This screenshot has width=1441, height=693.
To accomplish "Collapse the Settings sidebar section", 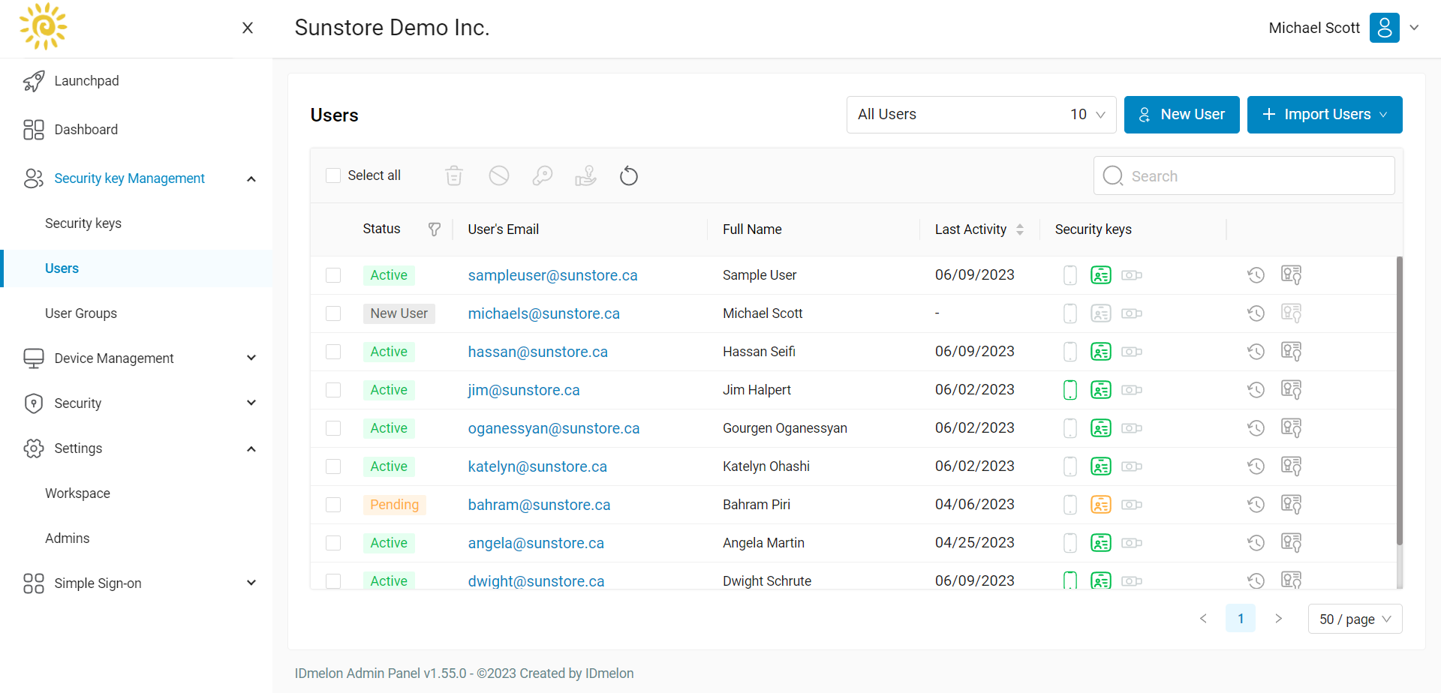I will click(251, 448).
